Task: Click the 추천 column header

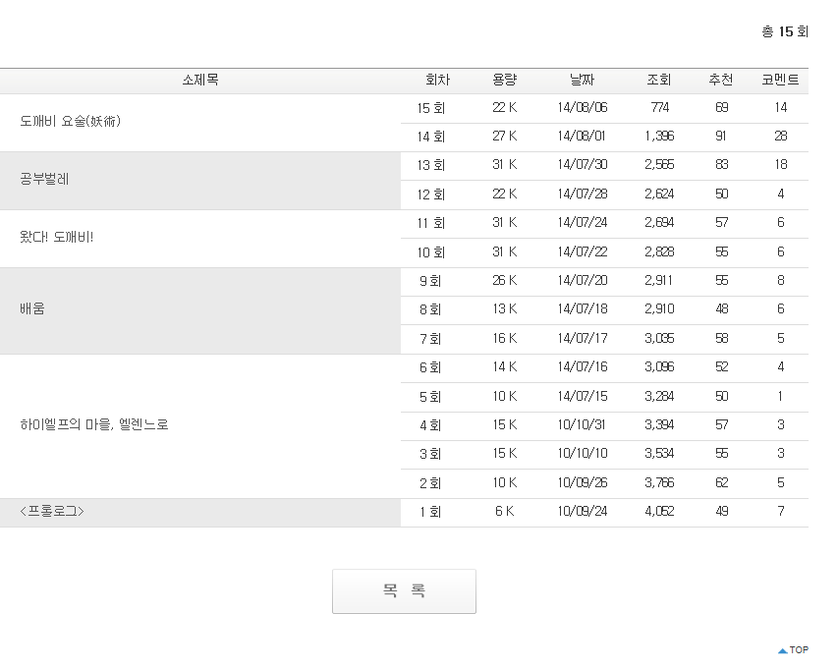Action: pos(721,81)
